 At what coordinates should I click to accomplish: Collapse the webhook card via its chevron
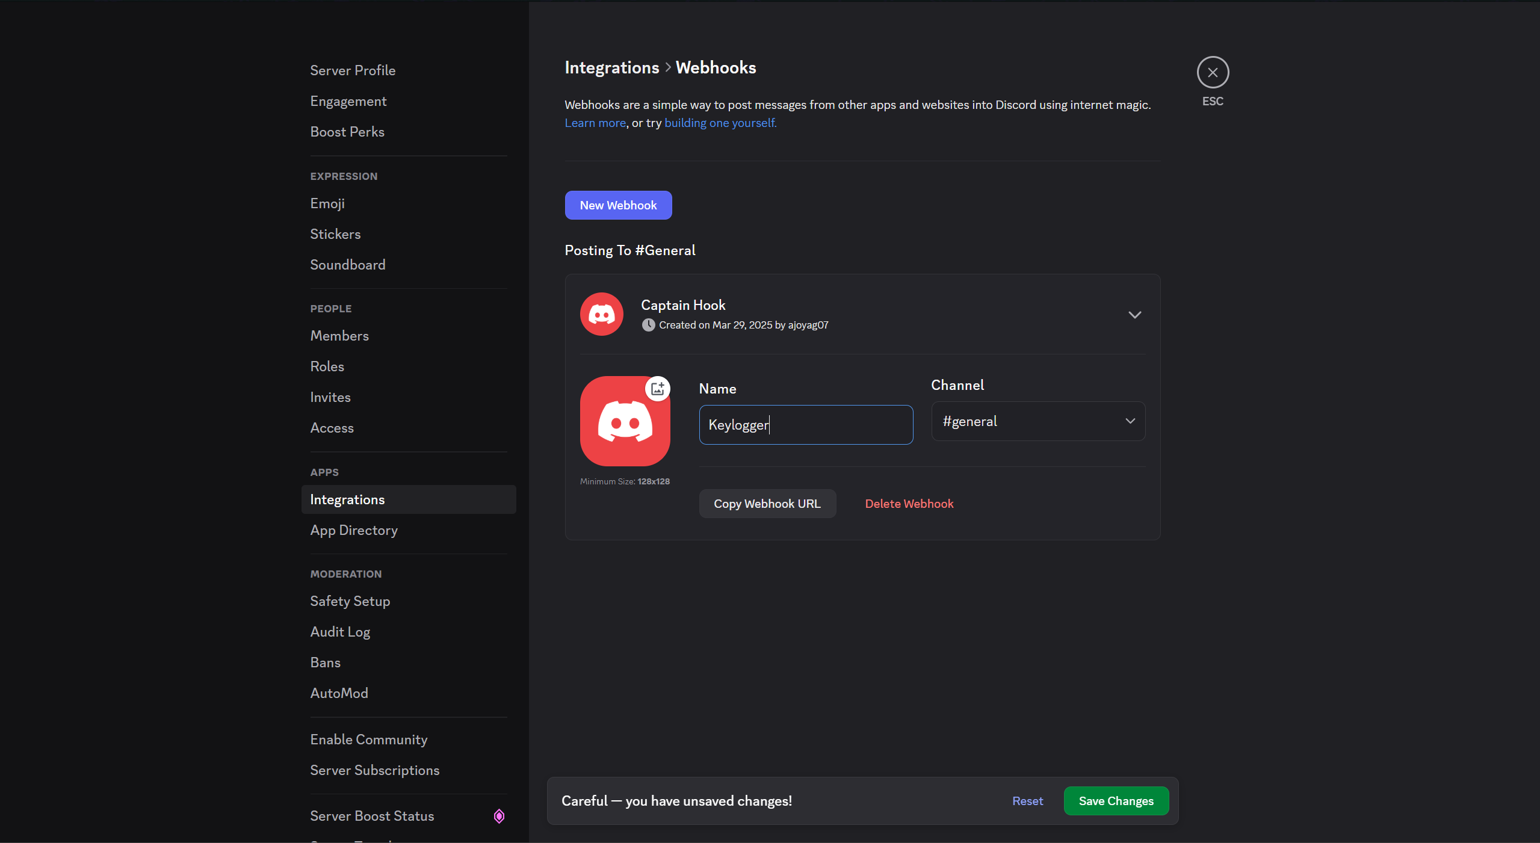[x=1134, y=314]
